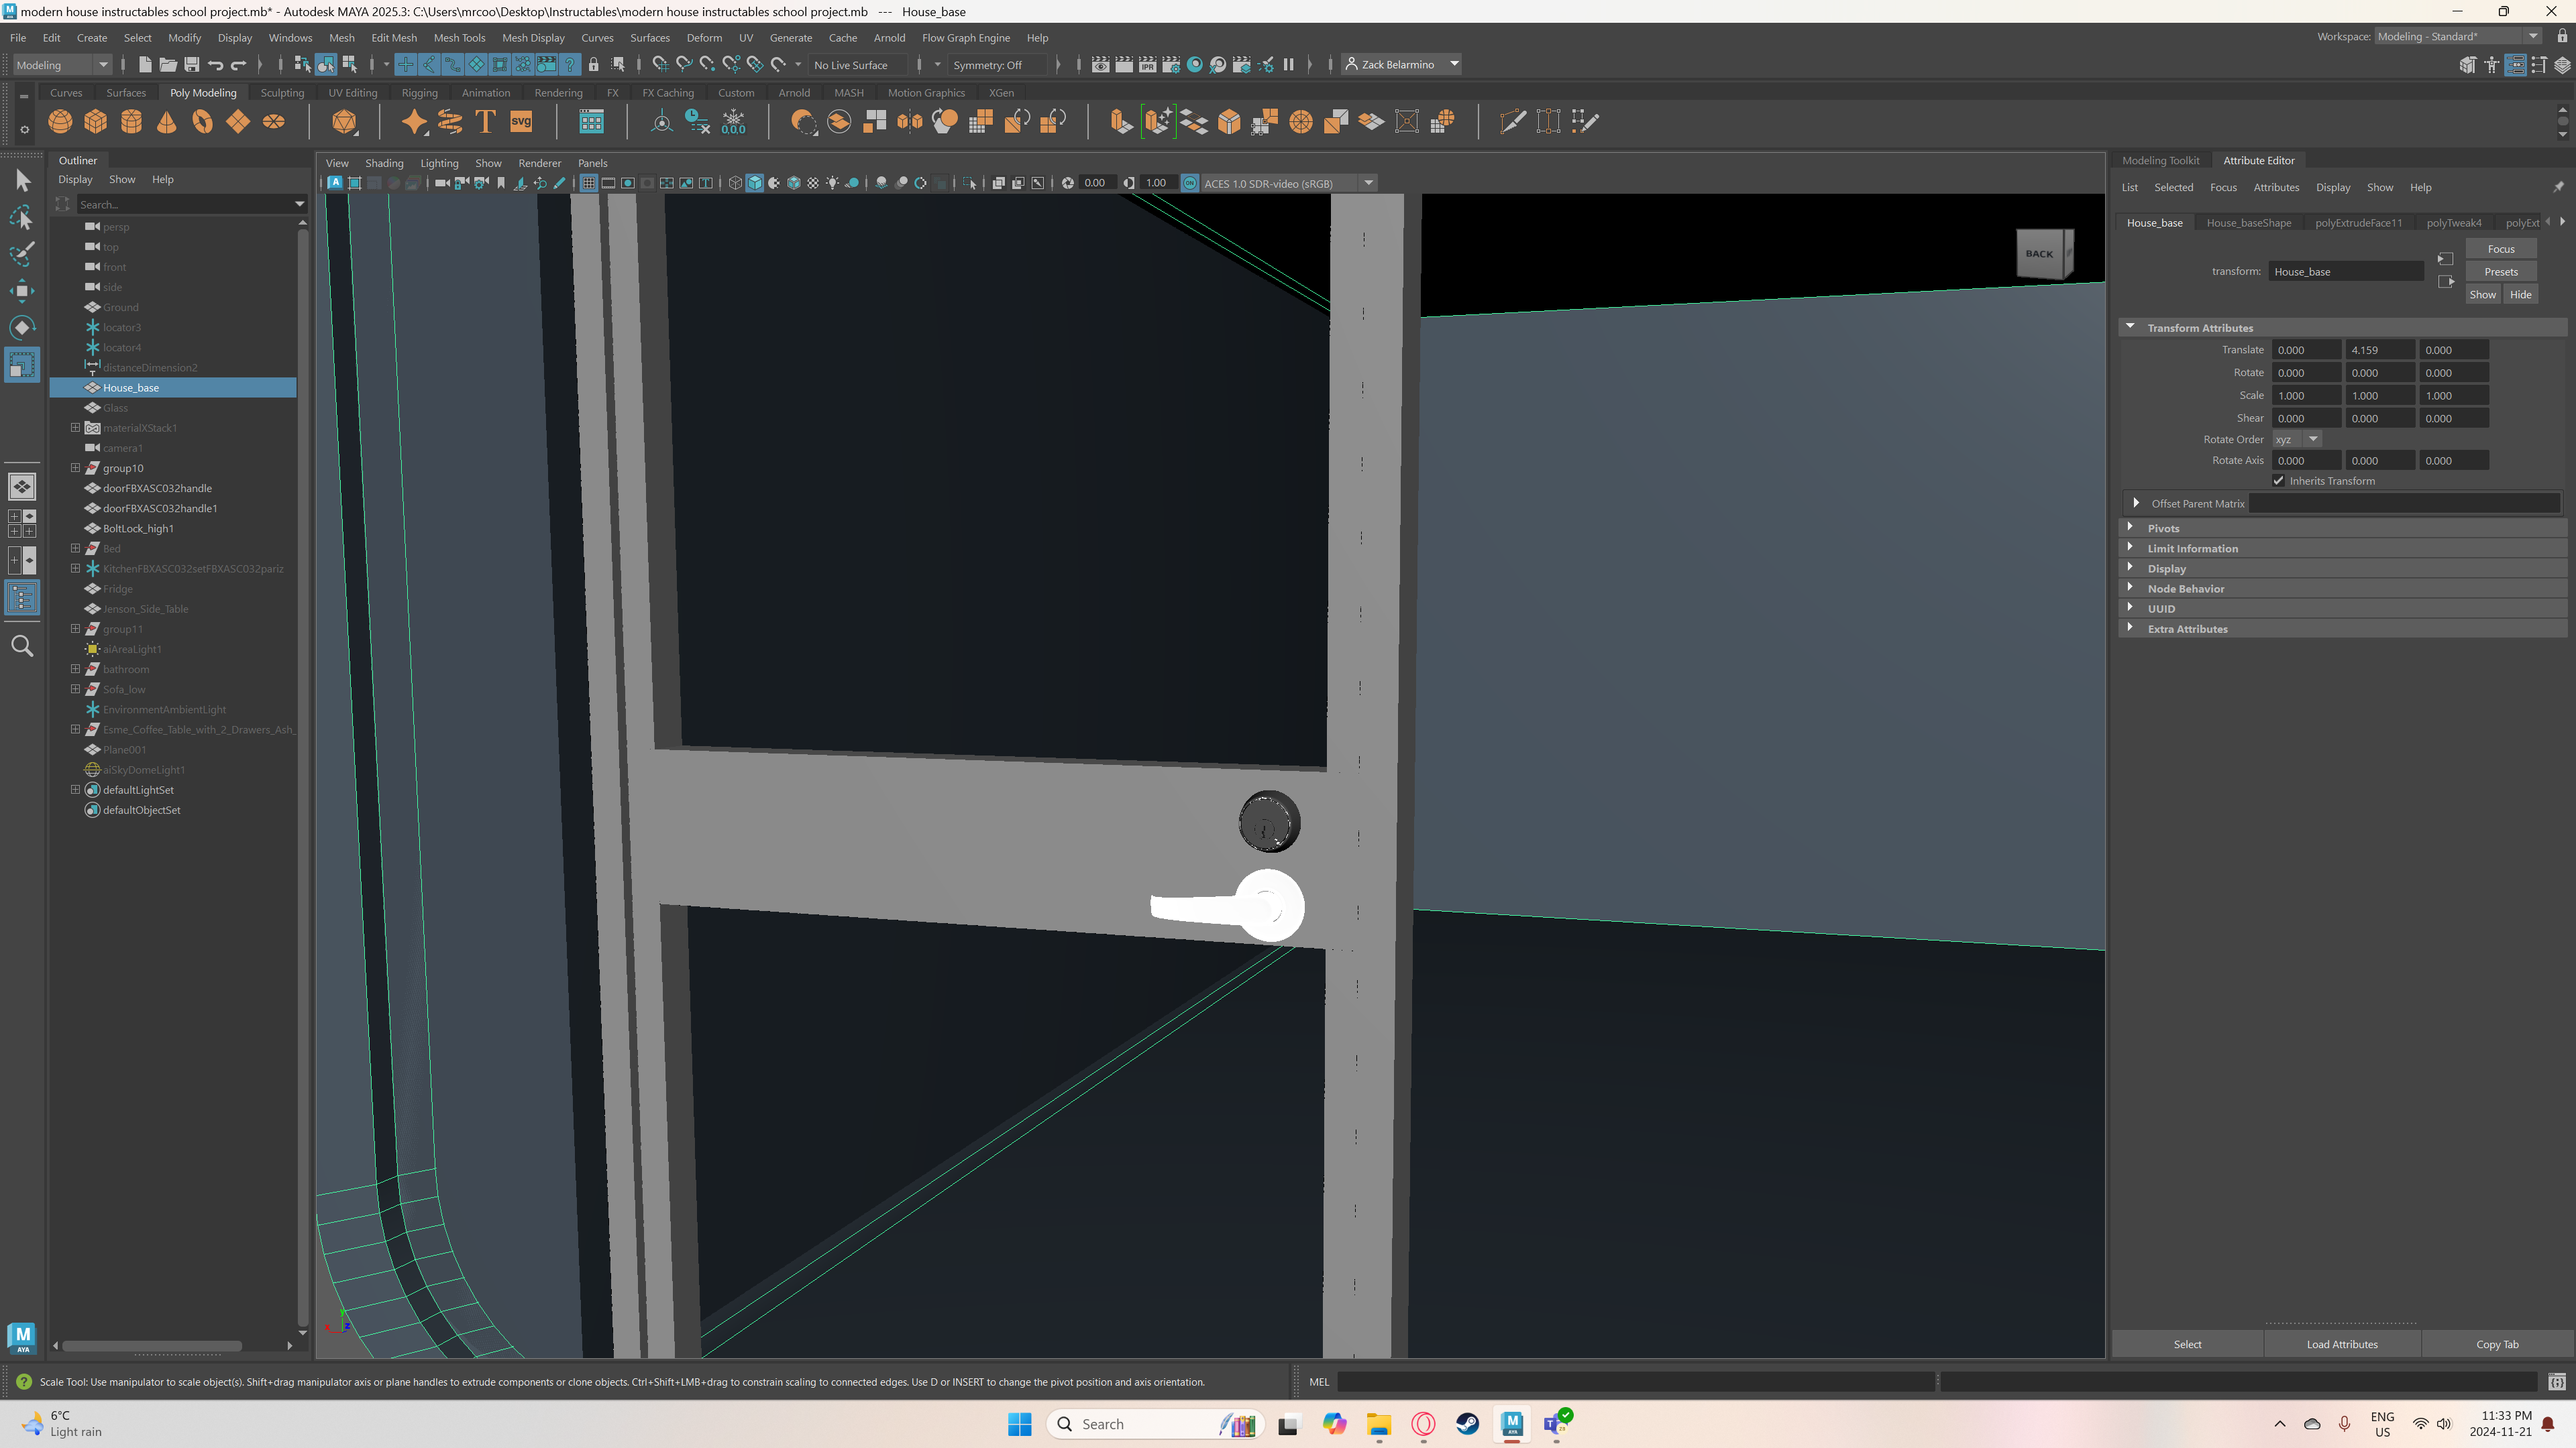Toggle the Outliner panel layout icon in the sidebar
The image size is (2576, 1448).
(22, 599)
